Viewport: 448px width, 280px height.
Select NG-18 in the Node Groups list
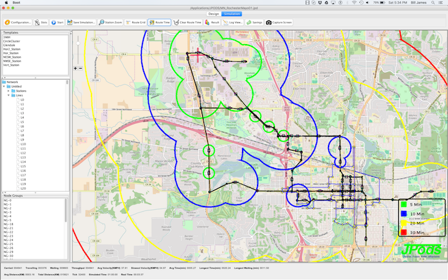coord(9,224)
